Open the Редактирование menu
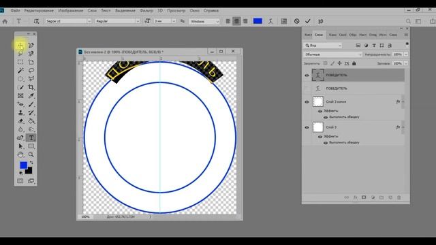This screenshot has height=245, width=436. point(39,11)
